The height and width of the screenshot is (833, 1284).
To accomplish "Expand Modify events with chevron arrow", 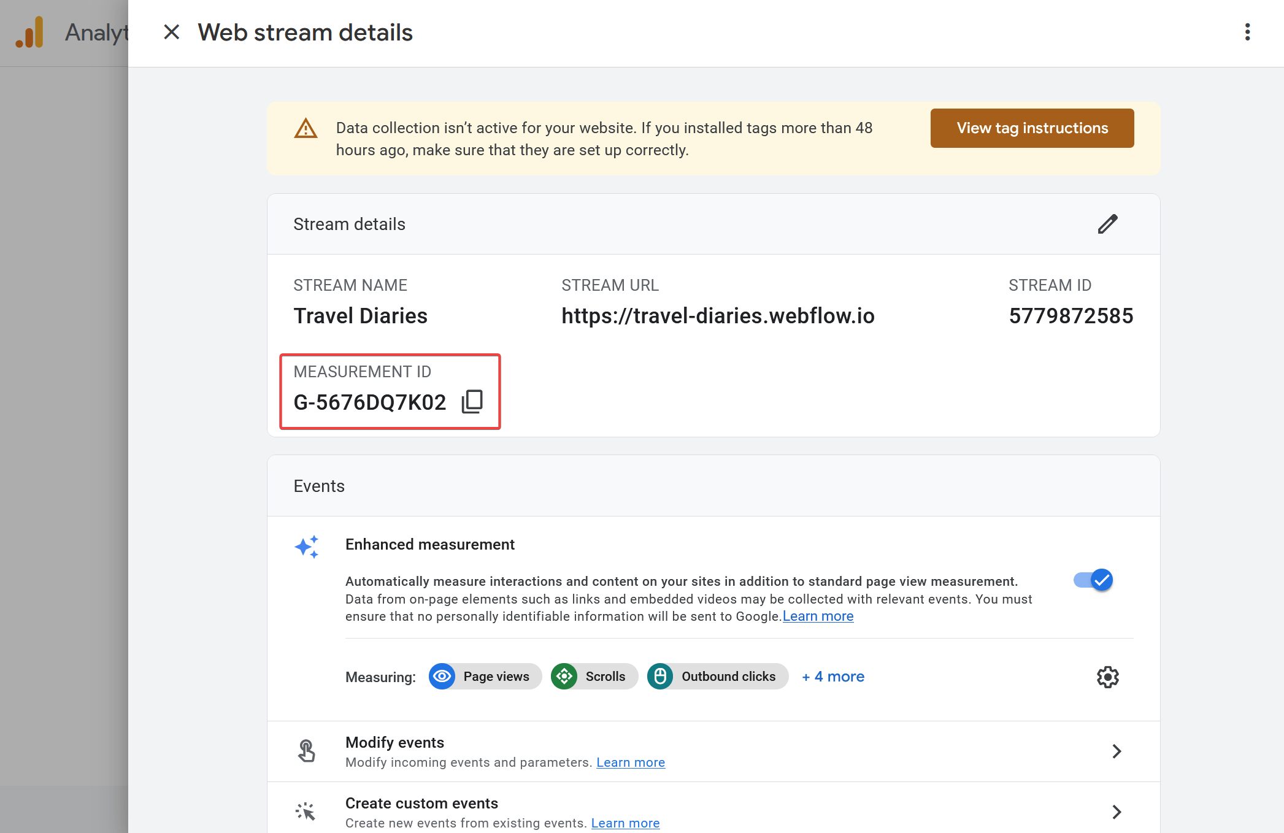I will (1117, 751).
